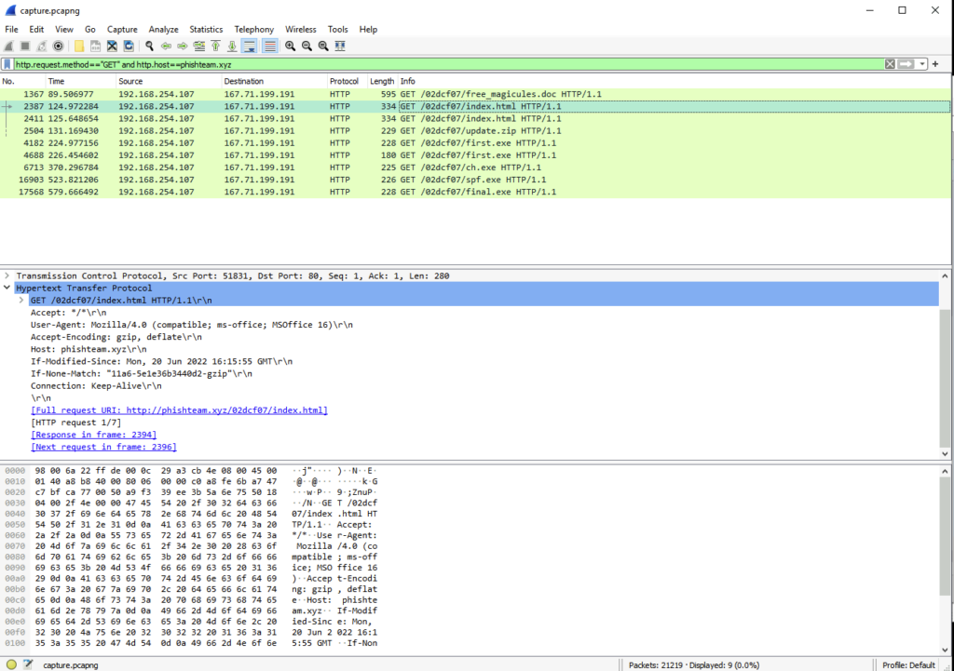954x671 pixels.
Task: Sort by the Destination column header
Action: (x=274, y=81)
